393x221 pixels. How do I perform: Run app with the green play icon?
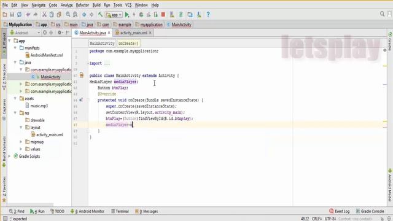pyautogui.click(x=127, y=15)
